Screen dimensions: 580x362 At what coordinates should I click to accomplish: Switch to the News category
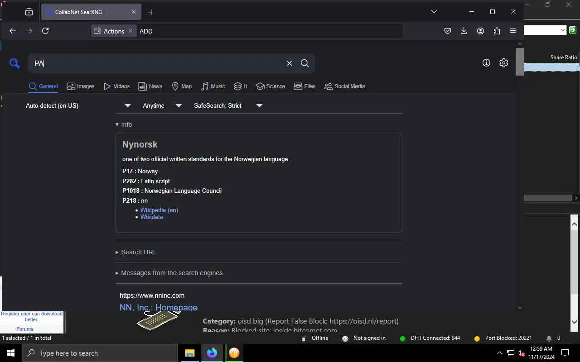click(150, 86)
